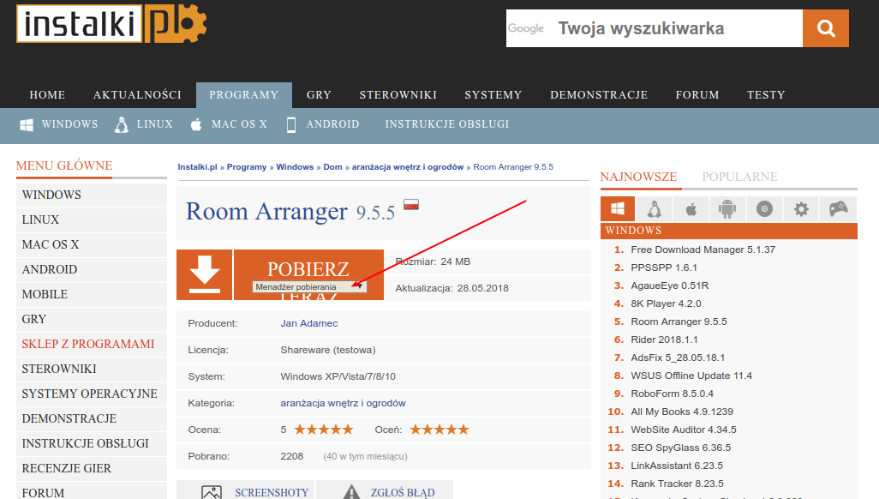Click the Linux penguin icon in subnav
879x499 pixels.
tap(121, 124)
